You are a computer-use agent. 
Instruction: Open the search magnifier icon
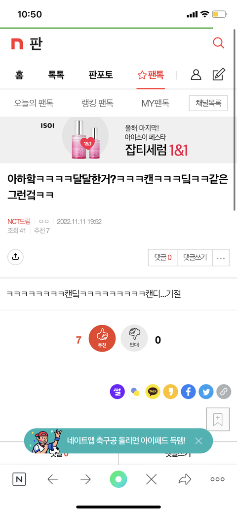click(218, 43)
